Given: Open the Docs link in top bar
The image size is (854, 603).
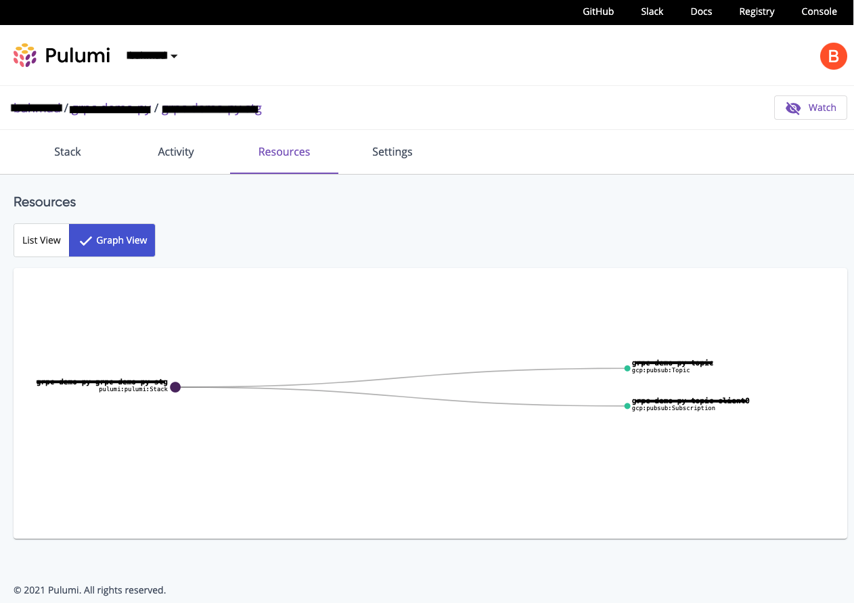Looking at the screenshot, I should coord(701,12).
